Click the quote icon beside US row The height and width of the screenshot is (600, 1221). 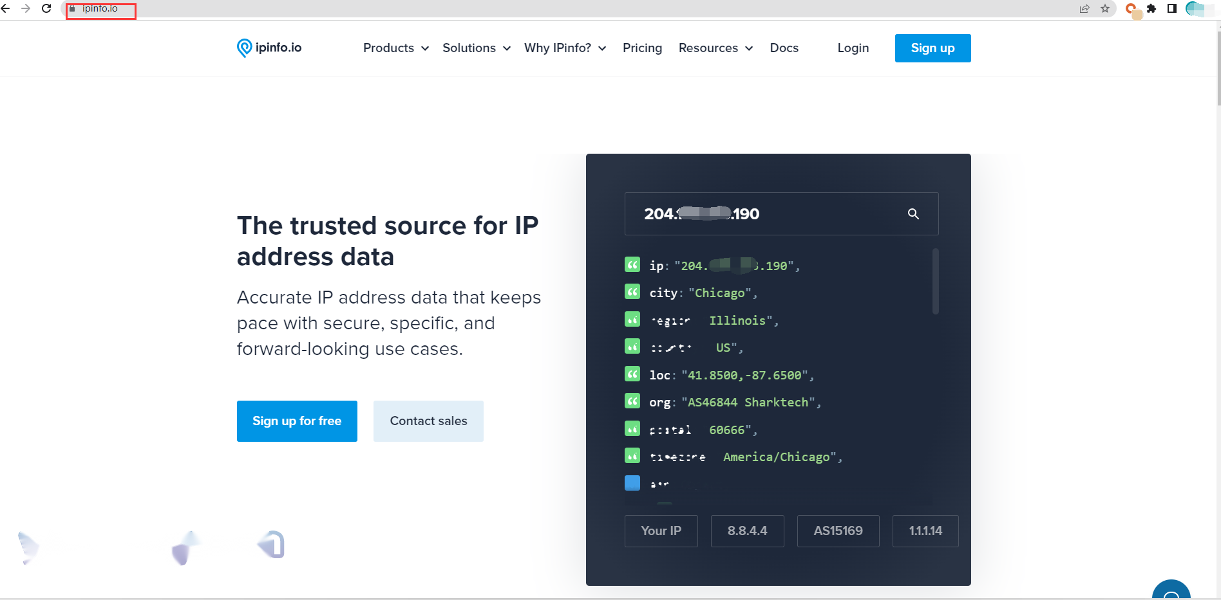coord(632,347)
